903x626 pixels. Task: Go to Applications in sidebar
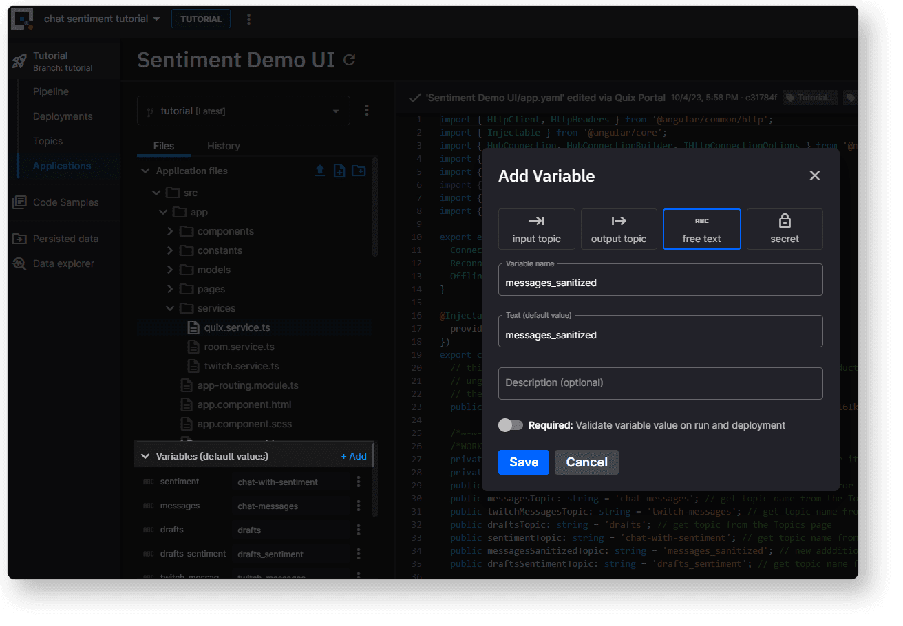pos(62,166)
